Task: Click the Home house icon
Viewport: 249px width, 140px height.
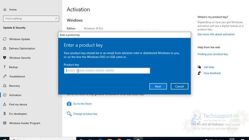Action: 5,9
